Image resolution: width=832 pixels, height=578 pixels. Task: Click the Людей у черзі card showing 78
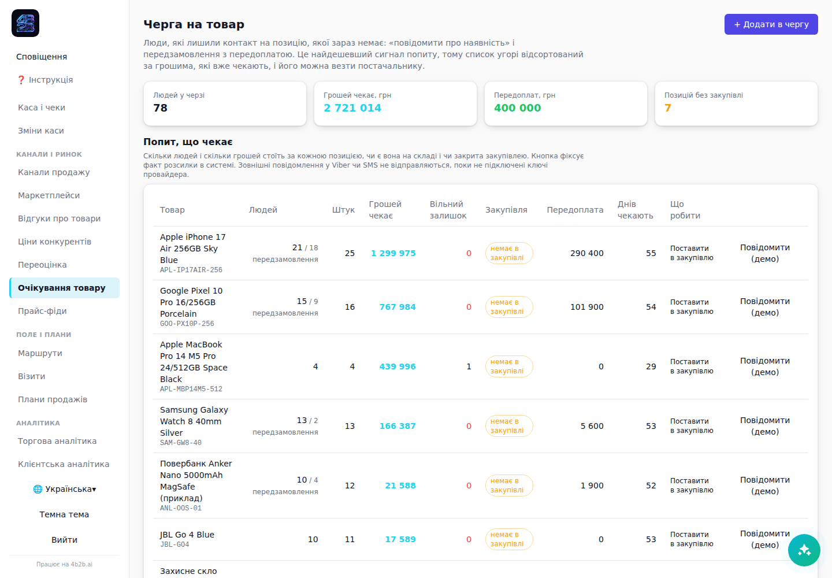[225, 103]
